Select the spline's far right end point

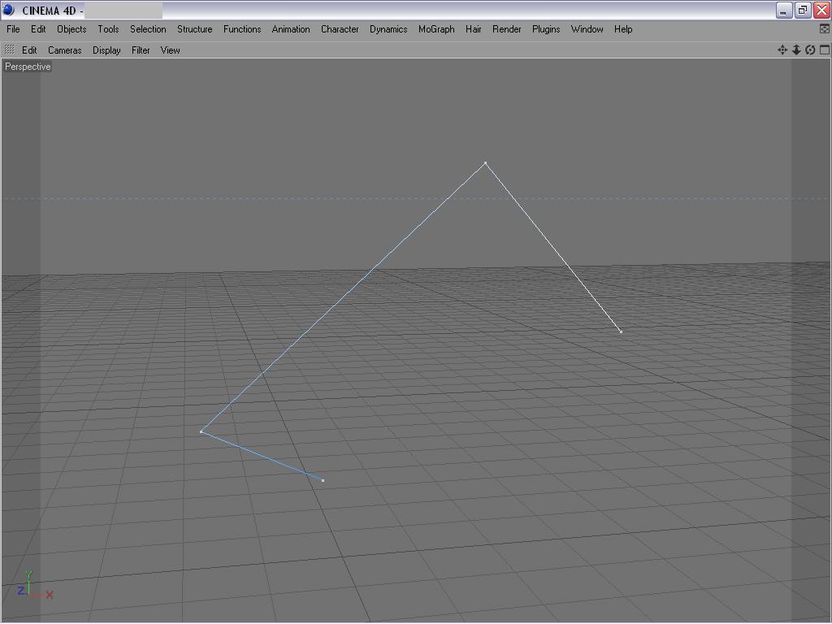coord(621,331)
